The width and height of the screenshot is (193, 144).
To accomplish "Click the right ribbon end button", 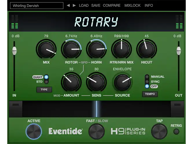I will click(x=177, y=109).
